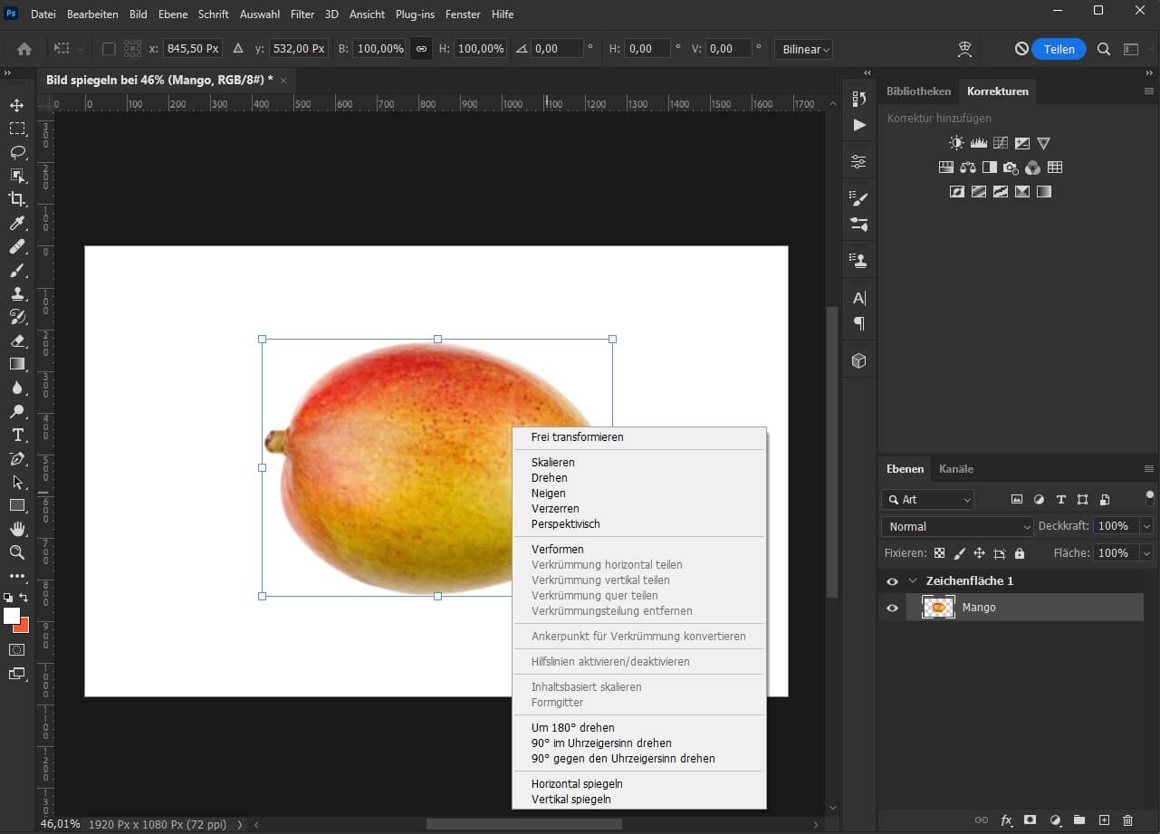Image resolution: width=1160 pixels, height=834 pixels.
Task: Toggle visibility of Zeichenfläche 1
Action: coord(892,580)
